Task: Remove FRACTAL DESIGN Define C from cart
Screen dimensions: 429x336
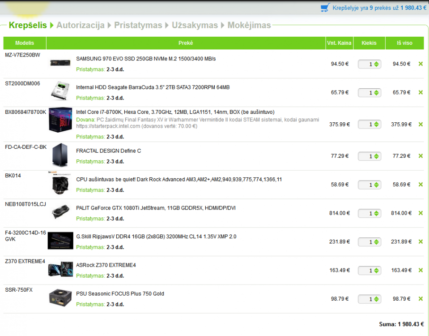Action: pyautogui.click(x=421, y=156)
